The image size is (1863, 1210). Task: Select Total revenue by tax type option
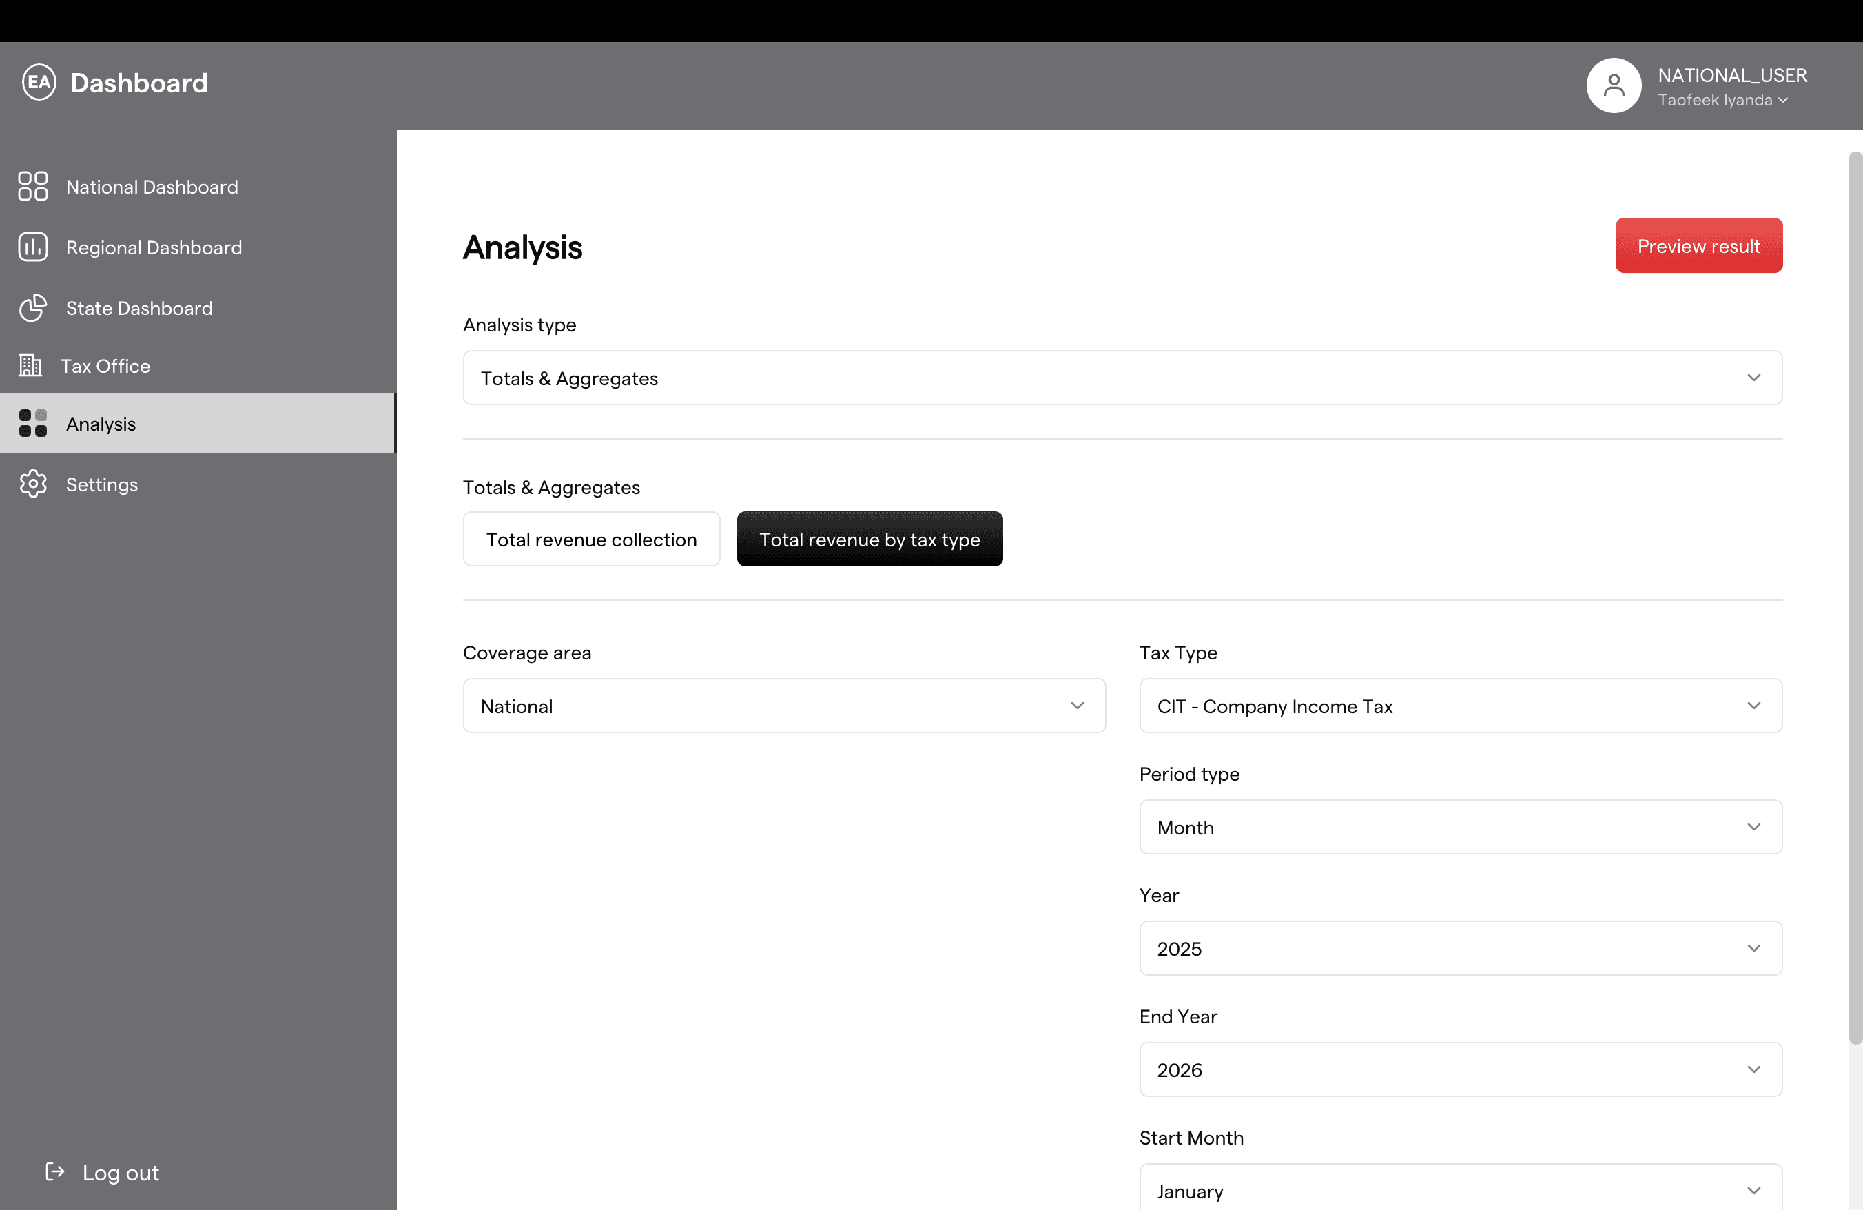869,540
